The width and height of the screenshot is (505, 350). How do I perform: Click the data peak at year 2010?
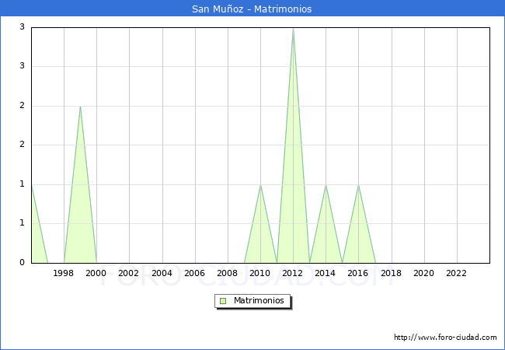260,185
